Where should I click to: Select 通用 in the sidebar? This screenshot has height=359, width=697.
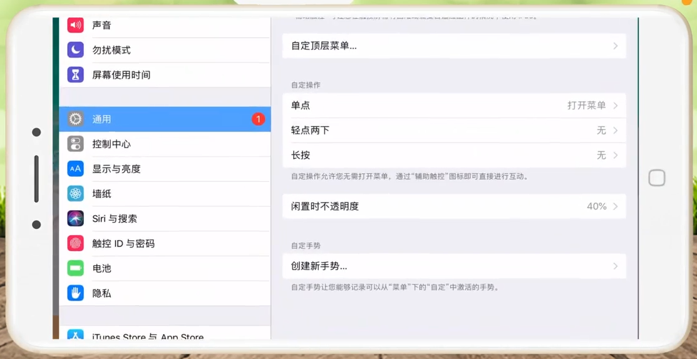click(x=165, y=119)
